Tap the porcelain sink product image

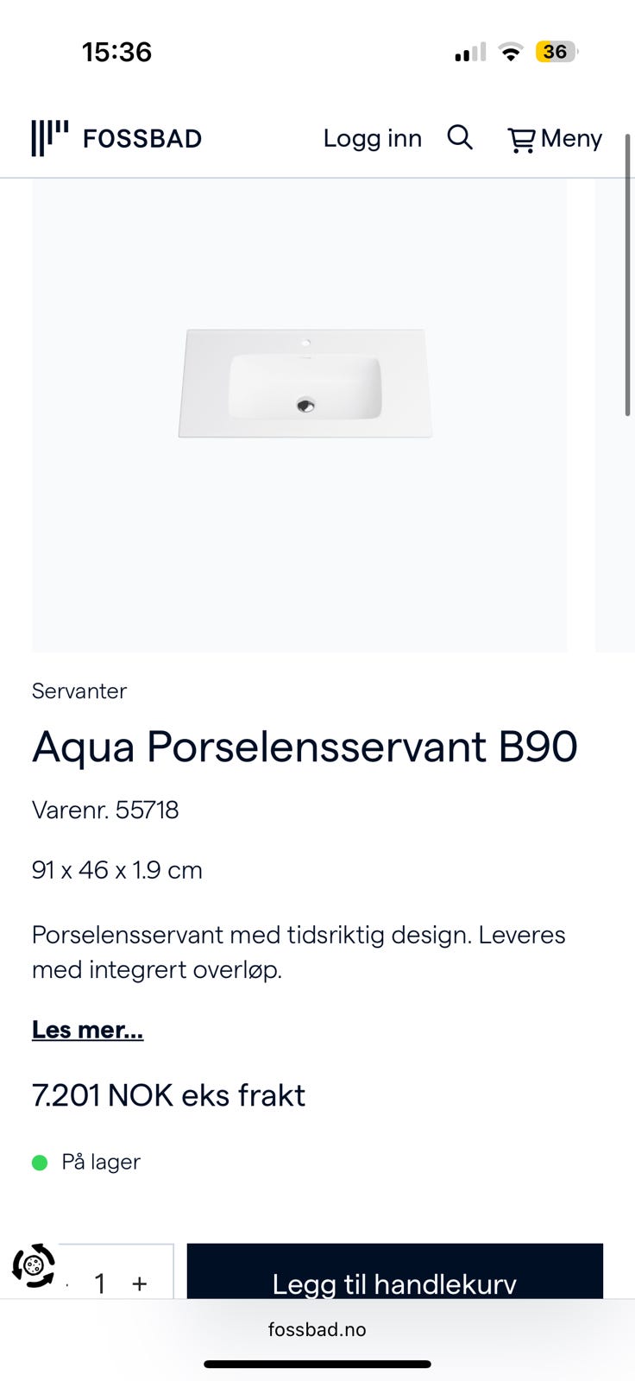(x=305, y=383)
